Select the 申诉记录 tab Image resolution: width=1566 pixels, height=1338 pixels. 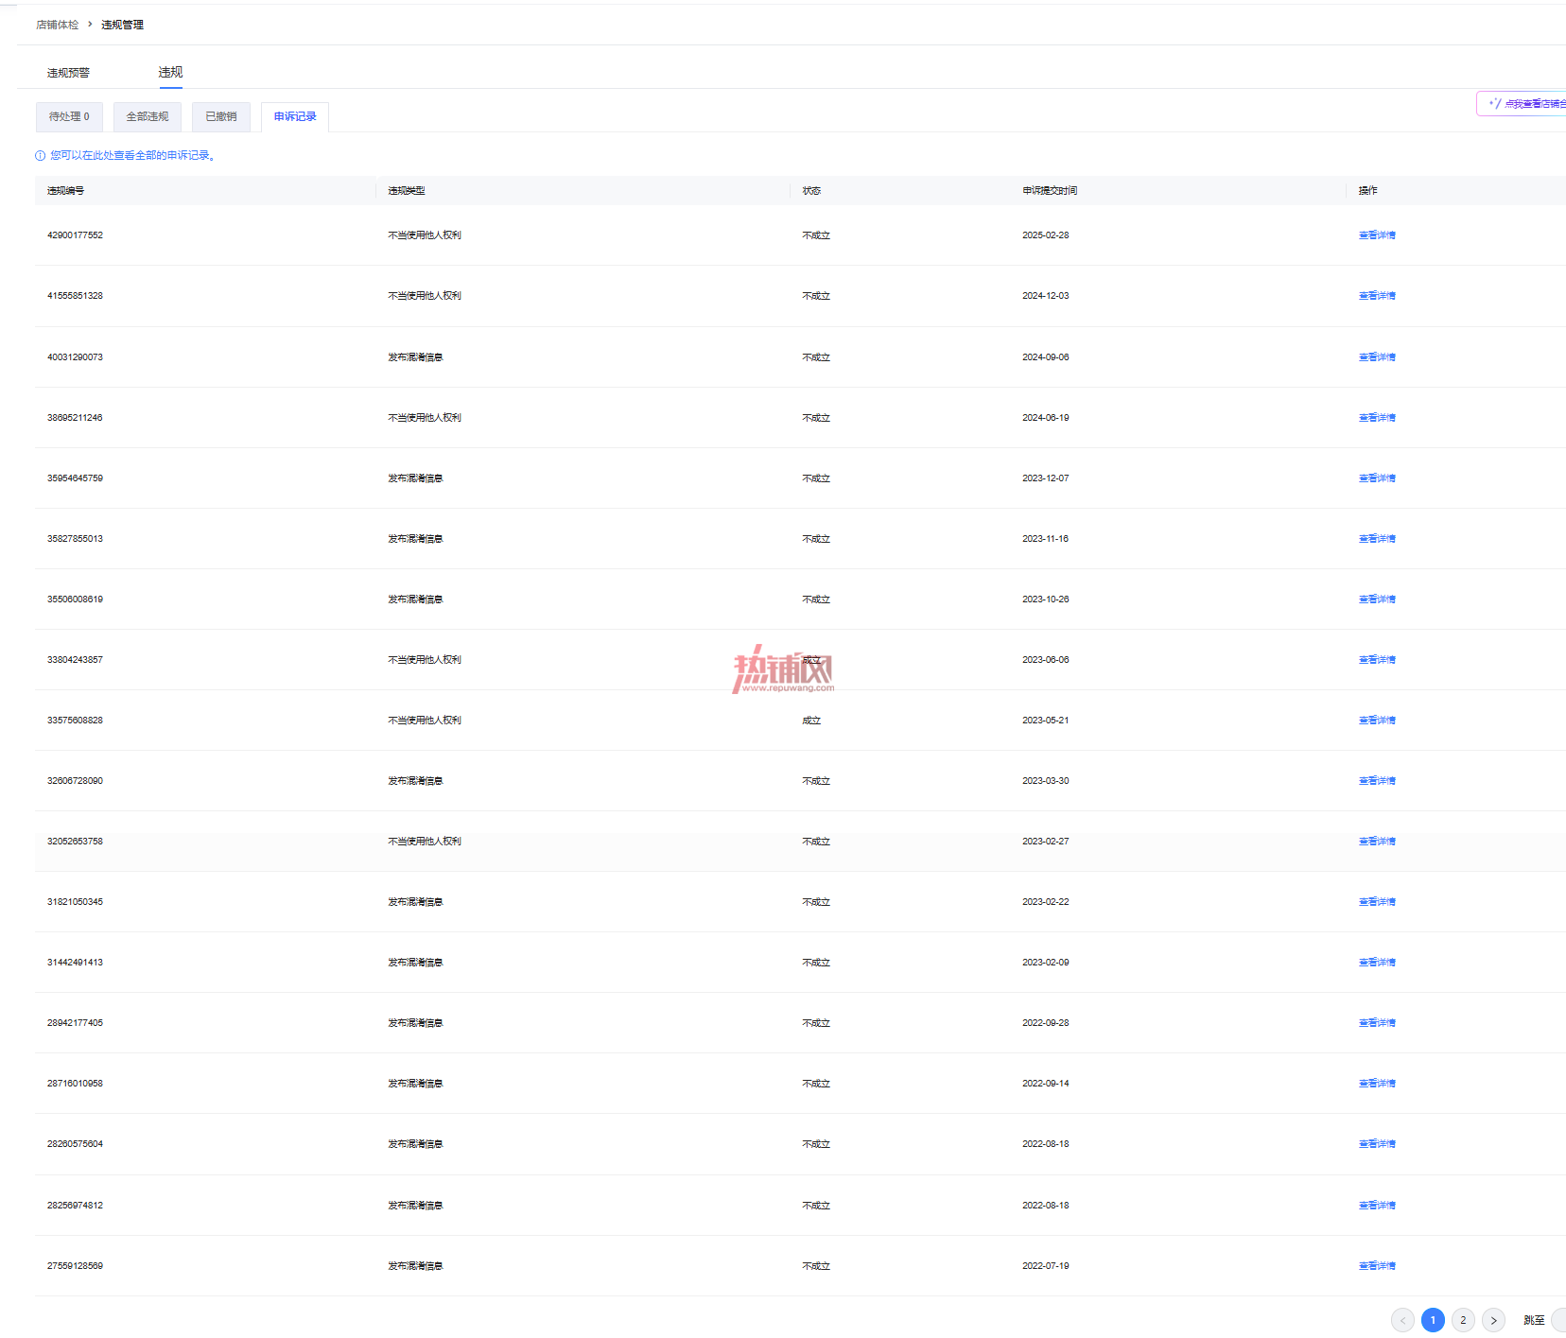295,116
